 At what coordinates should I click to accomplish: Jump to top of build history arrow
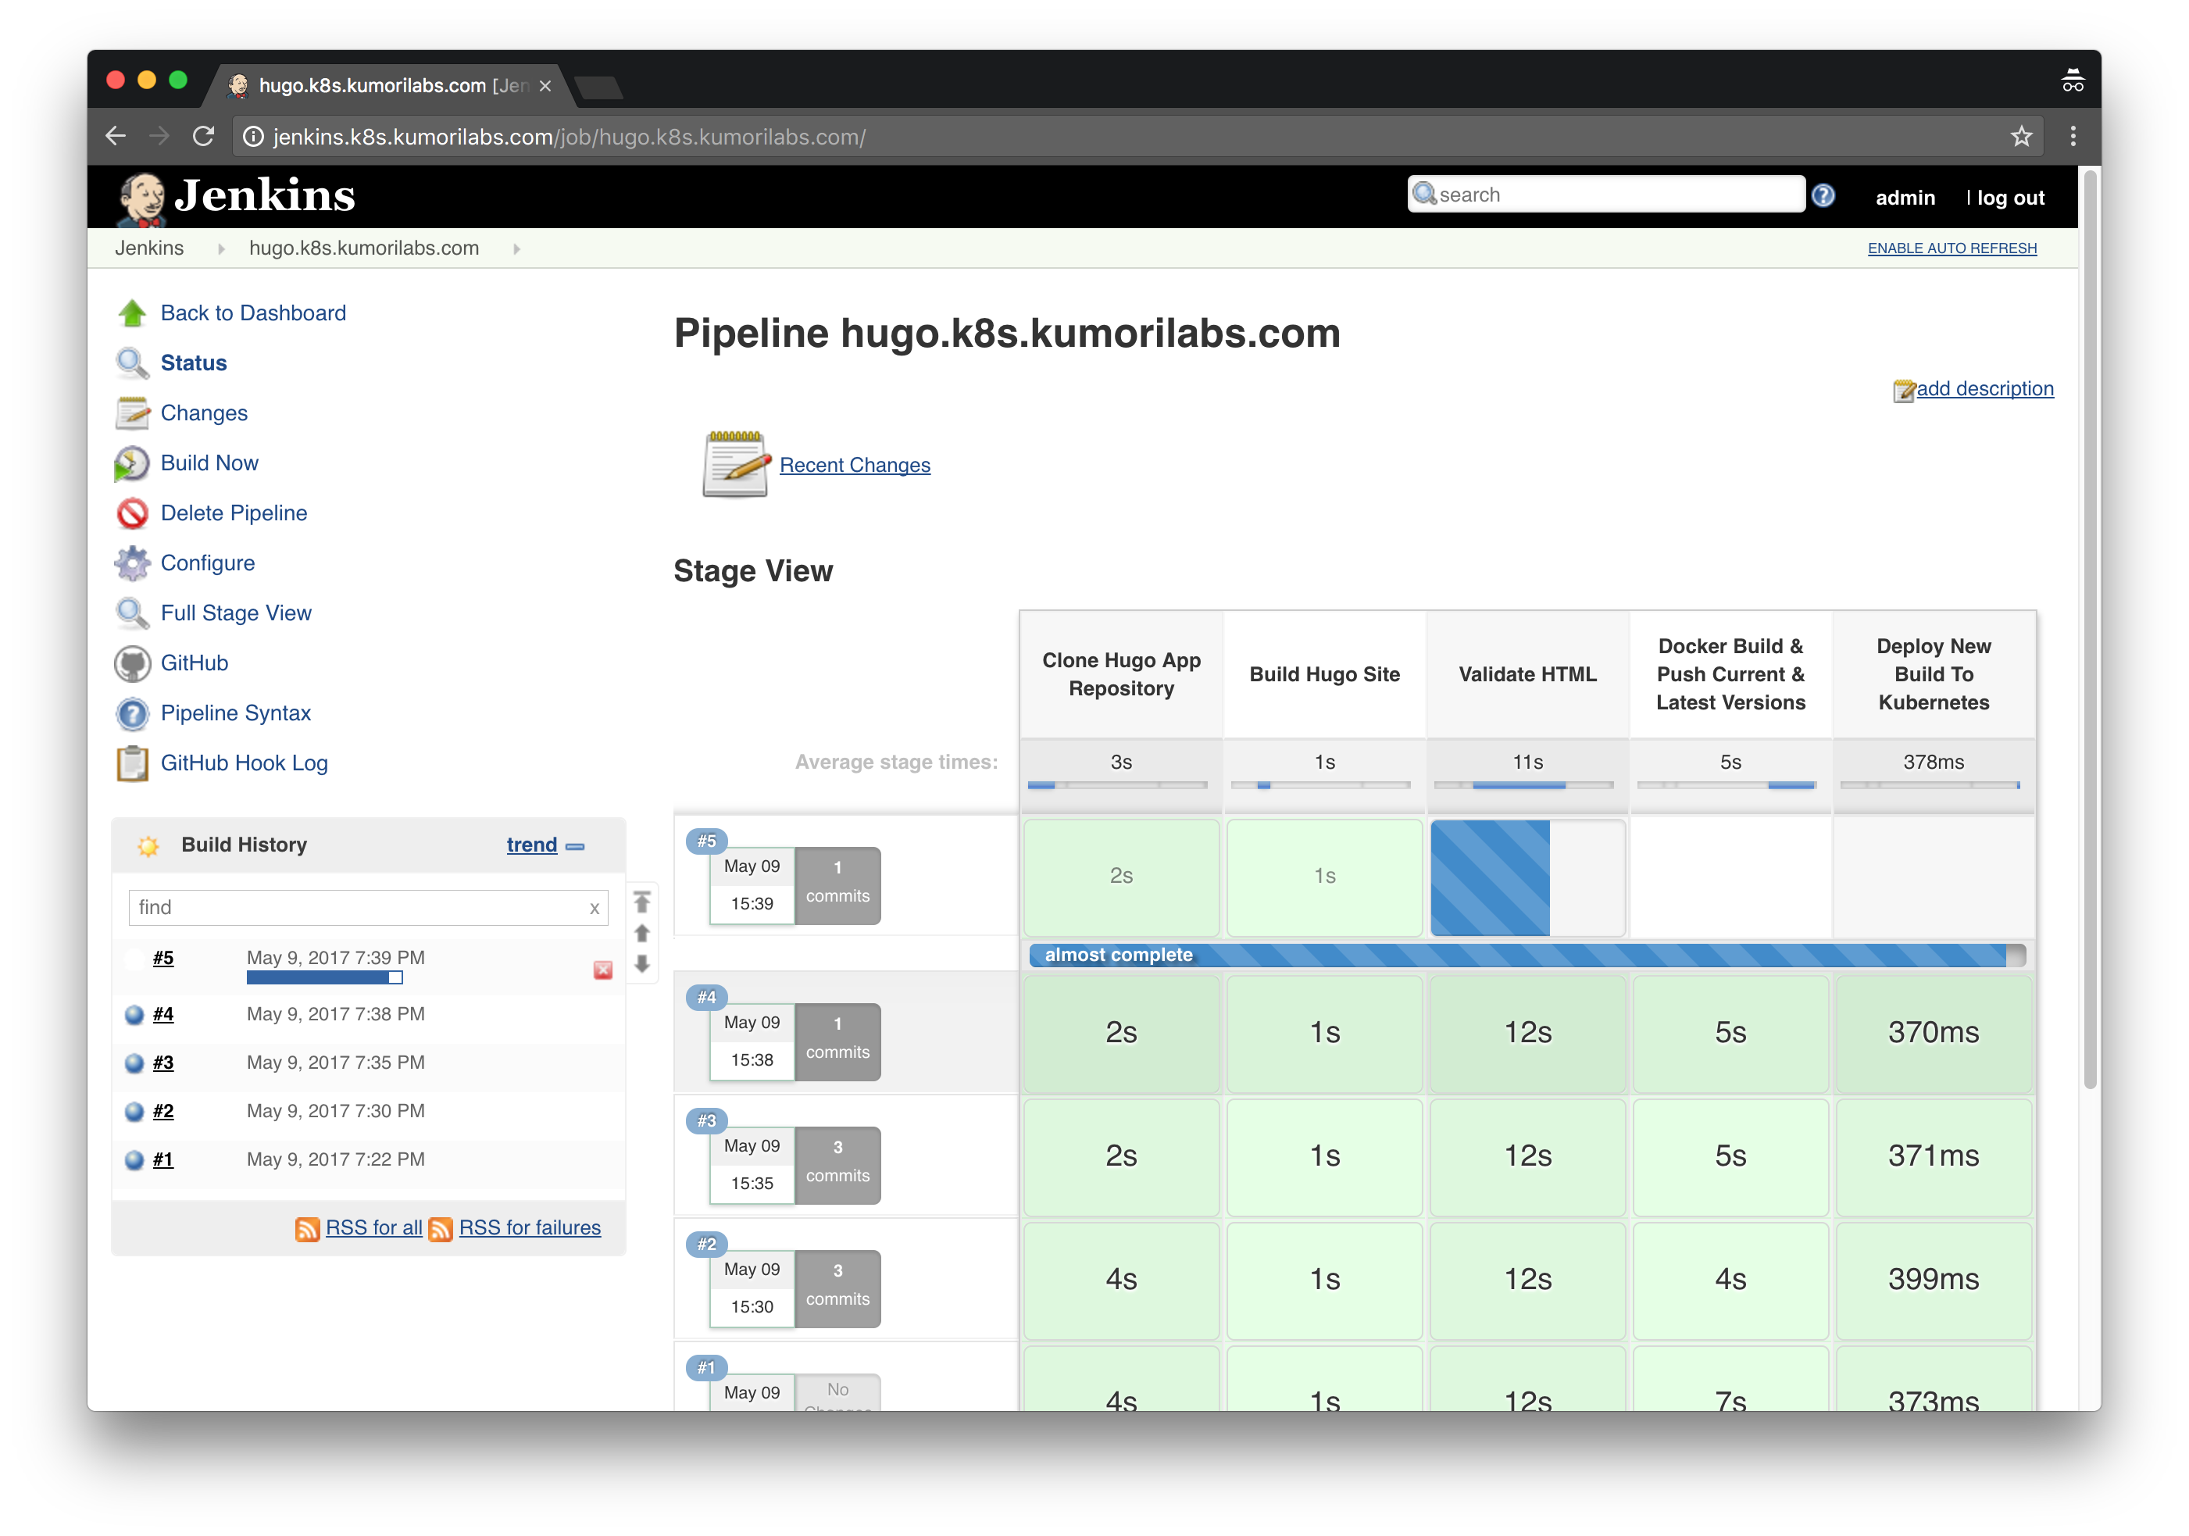click(x=641, y=901)
